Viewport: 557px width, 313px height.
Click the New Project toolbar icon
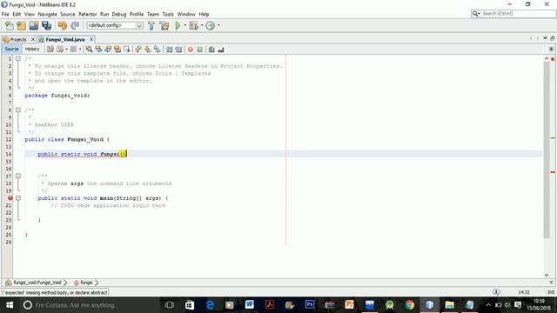[x=22, y=25]
